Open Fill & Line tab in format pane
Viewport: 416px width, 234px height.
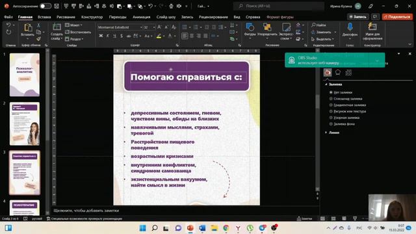click(x=328, y=72)
